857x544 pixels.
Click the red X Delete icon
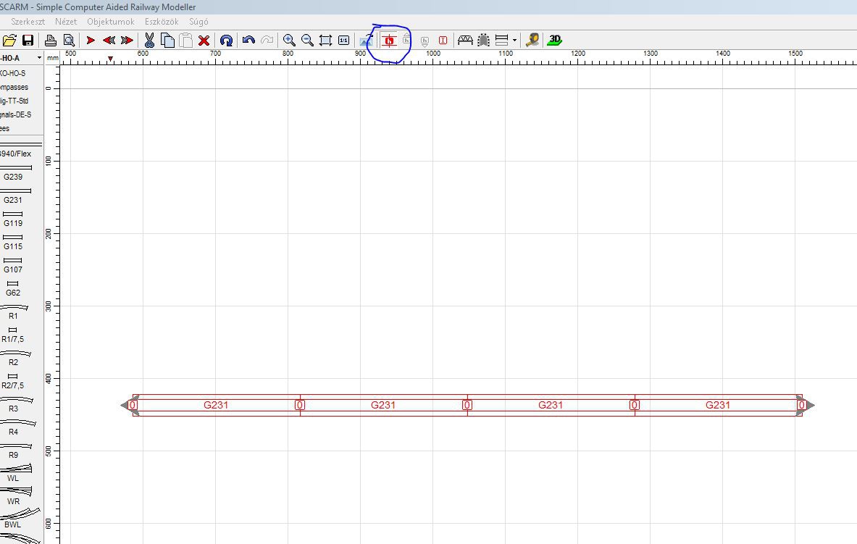204,41
